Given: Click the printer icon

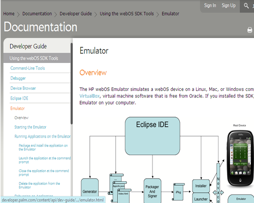Looking at the screenshot, I should click(x=249, y=30).
